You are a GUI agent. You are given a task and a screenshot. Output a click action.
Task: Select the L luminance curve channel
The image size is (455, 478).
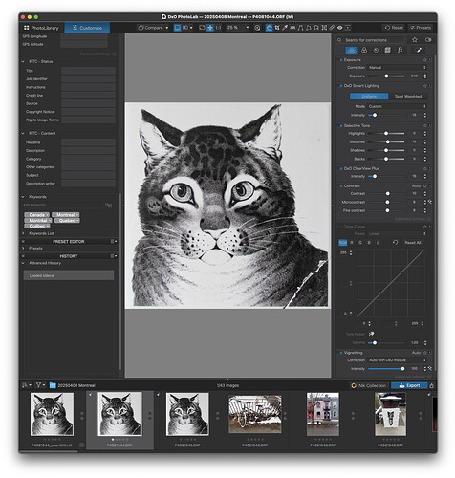(378, 243)
